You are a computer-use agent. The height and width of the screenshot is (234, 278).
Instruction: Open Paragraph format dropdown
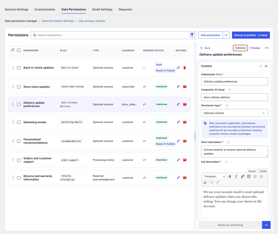214,176
